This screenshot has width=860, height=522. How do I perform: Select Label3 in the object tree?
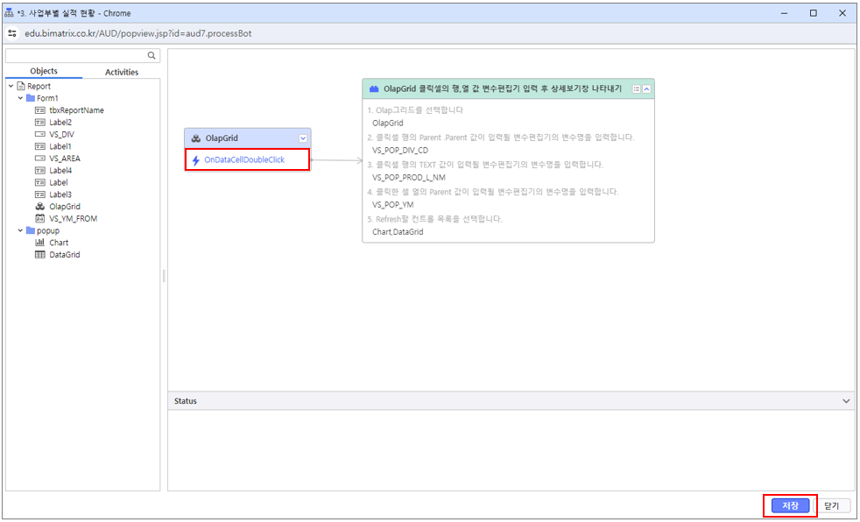click(60, 194)
